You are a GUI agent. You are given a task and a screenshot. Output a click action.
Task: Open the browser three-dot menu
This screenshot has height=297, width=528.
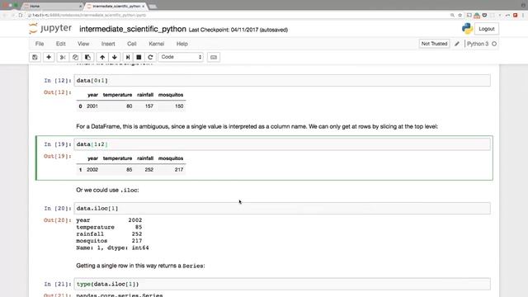(523, 15)
